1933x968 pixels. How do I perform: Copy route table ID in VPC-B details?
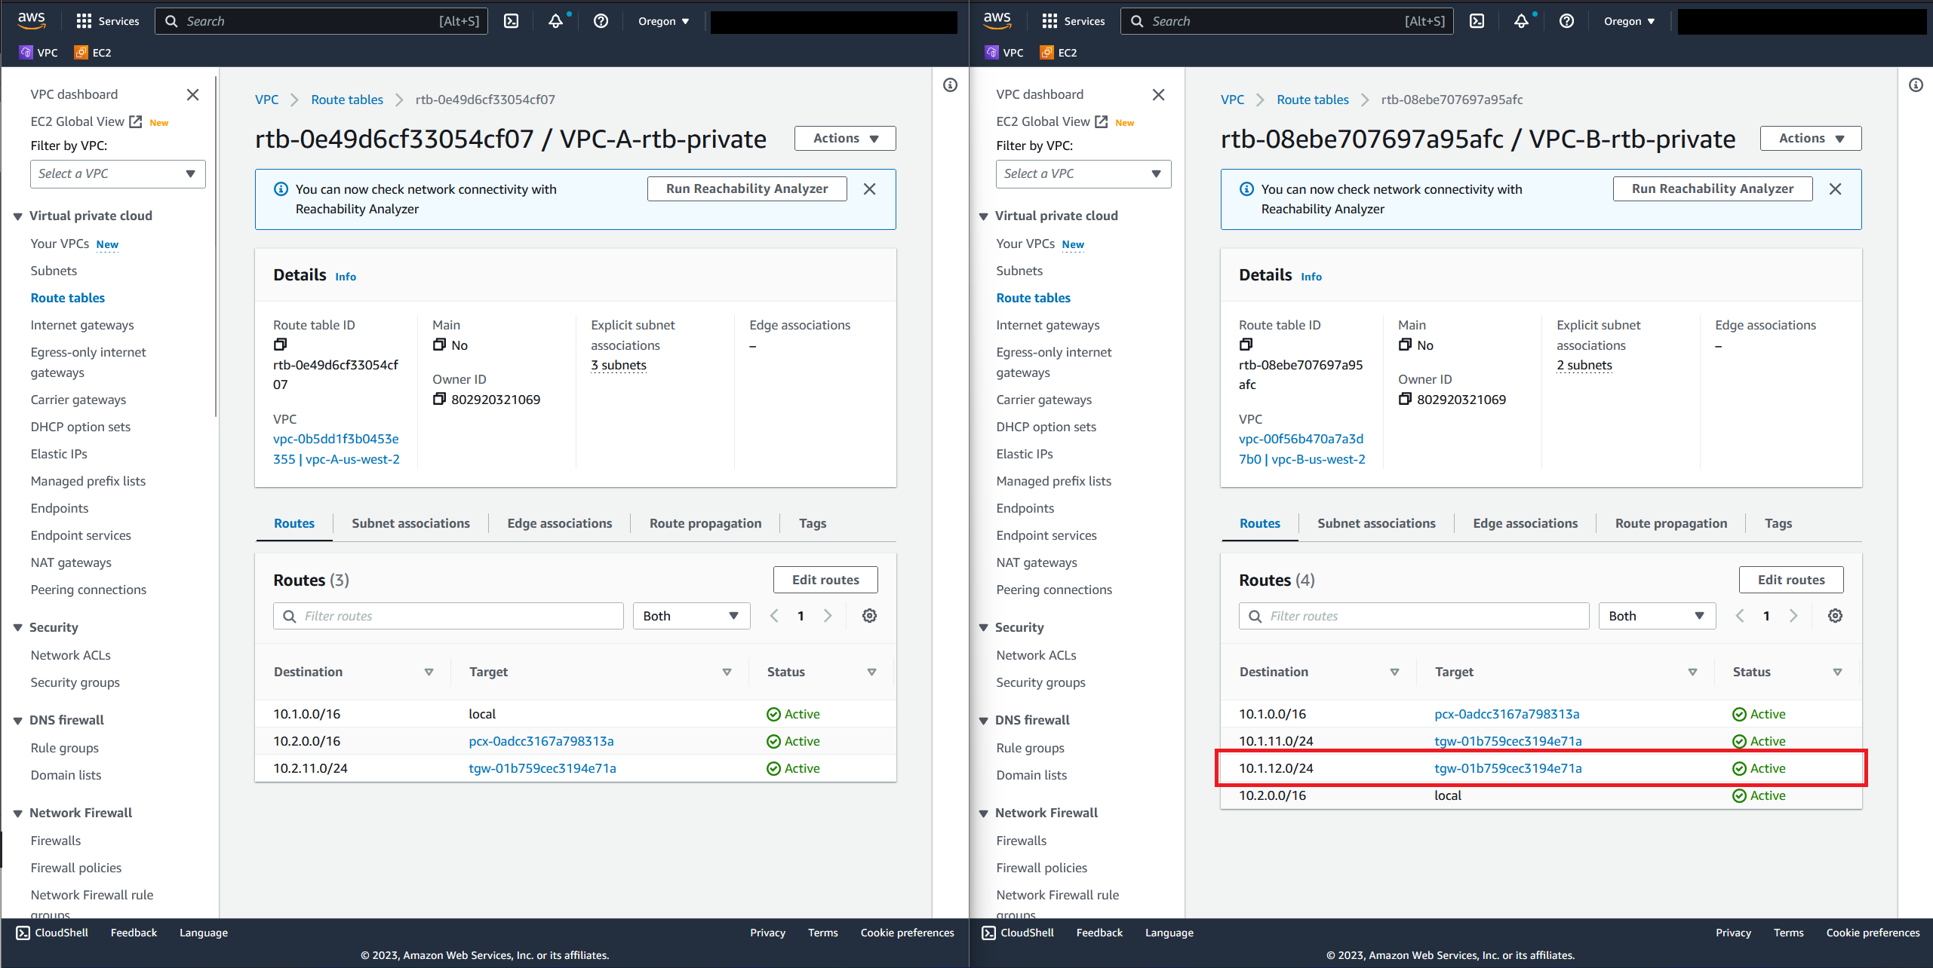tap(1246, 345)
